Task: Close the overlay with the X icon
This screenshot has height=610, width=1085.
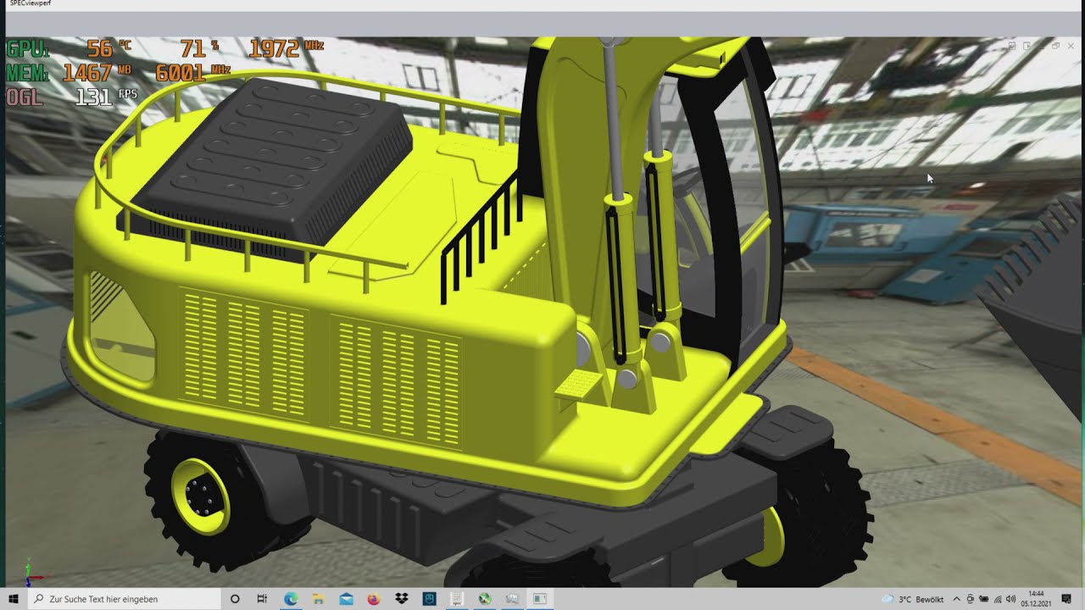Action: (x=1071, y=46)
